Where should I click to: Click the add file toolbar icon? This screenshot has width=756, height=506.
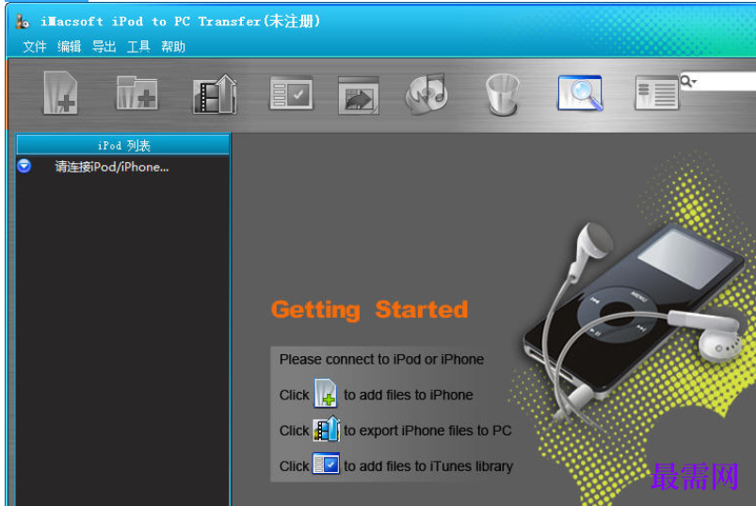(x=60, y=92)
